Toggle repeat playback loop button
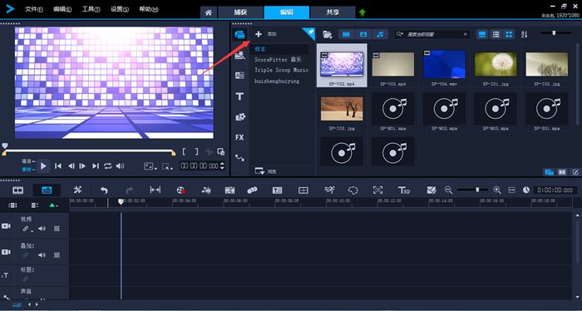 107,165
